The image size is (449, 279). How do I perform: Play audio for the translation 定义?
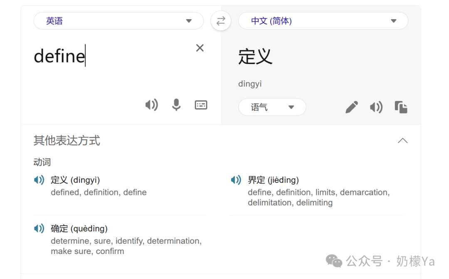tap(376, 107)
